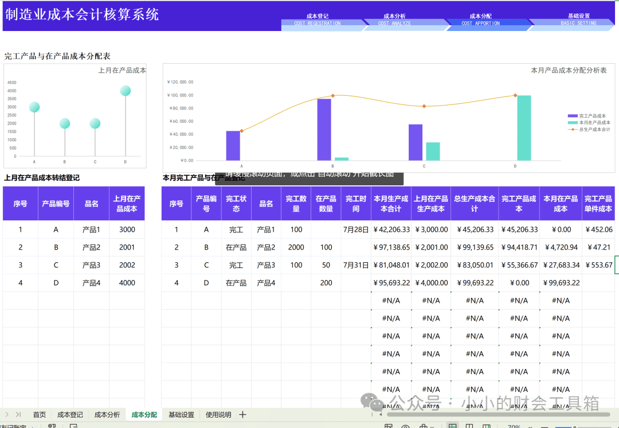Select the 总生产成本合计 line legend entry

click(589, 129)
